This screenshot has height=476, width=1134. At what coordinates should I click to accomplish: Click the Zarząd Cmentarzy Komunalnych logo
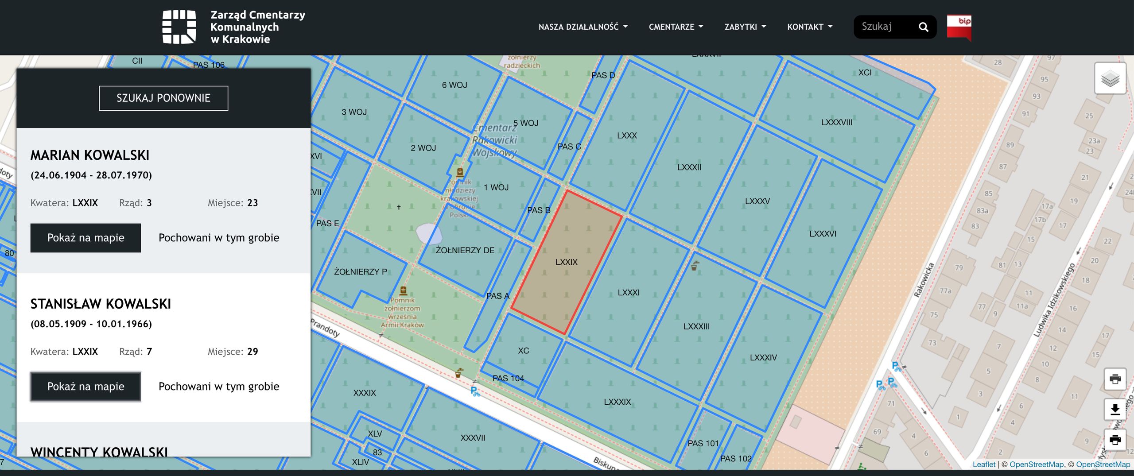point(234,27)
